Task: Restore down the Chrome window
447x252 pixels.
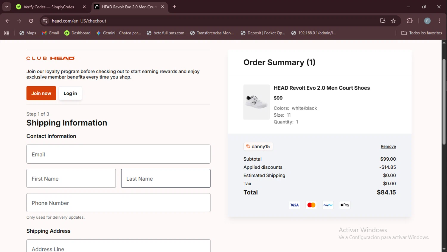Action: click(424, 7)
